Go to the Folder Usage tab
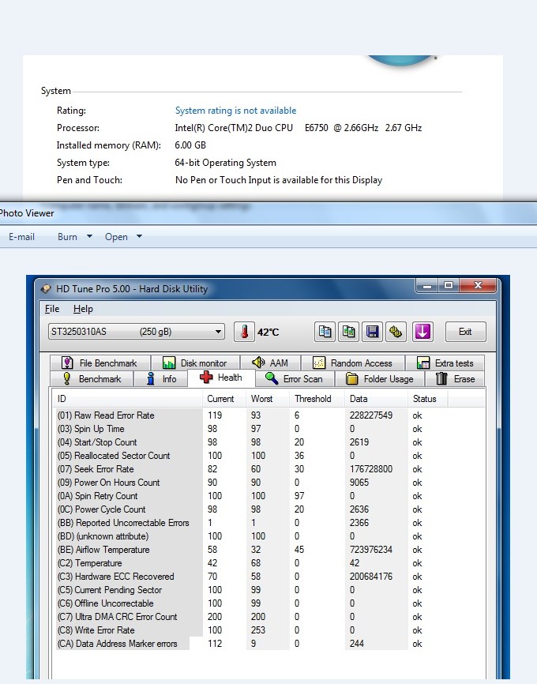Screen dimensions: 537x684 click(379, 379)
